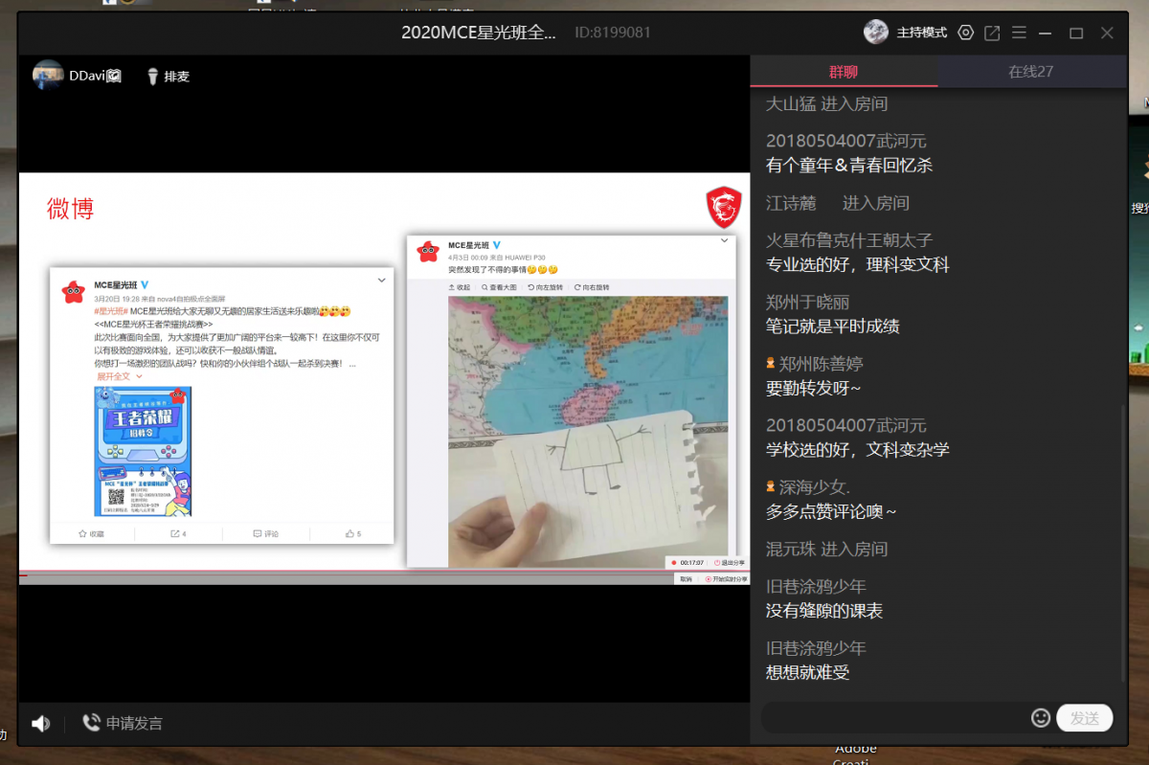This screenshot has height=765, width=1149.
Task: Click the 微博 slide heading
Action: point(71,208)
